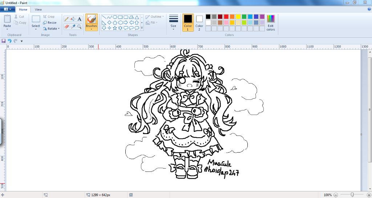Open Paint help with the question mark
The height and width of the screenshot is (198, 372).
[x=369, y=9]
